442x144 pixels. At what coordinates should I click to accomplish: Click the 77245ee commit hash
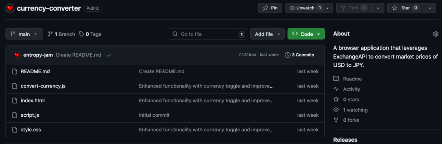tap(247, 55)
